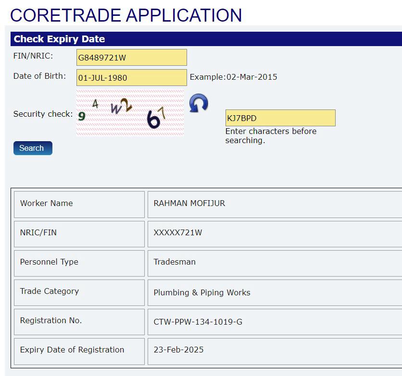Image resolution: width=402 pixels, height=376 pixels.
Task: Click the CORETRADE APPLICATION heading
Action: (126, 15)
